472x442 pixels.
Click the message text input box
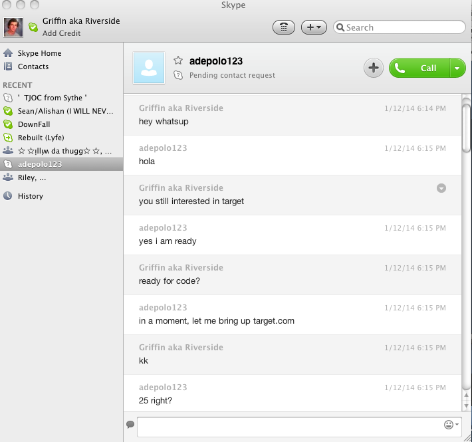(x=299, y=427)
